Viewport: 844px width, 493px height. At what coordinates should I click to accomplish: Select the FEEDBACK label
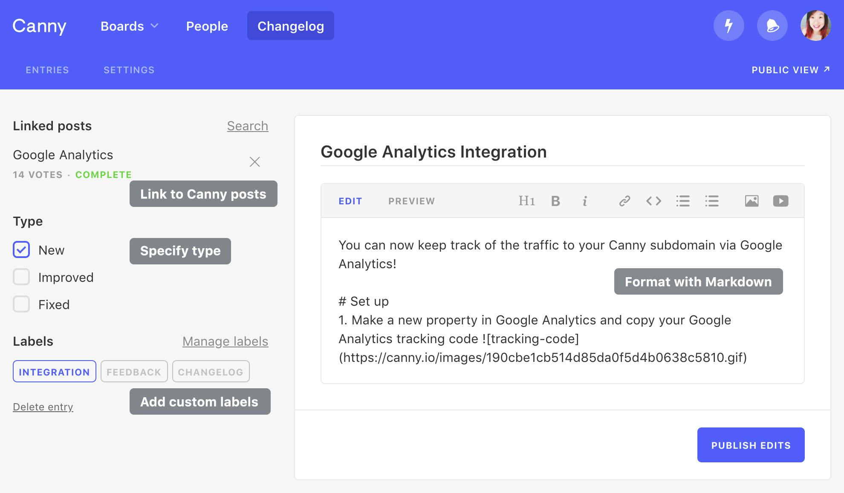[x=134, y=372]
